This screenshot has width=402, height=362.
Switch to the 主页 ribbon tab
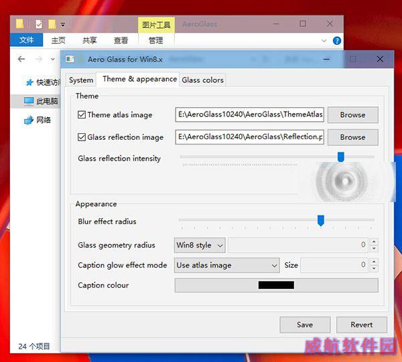(58, 40)
